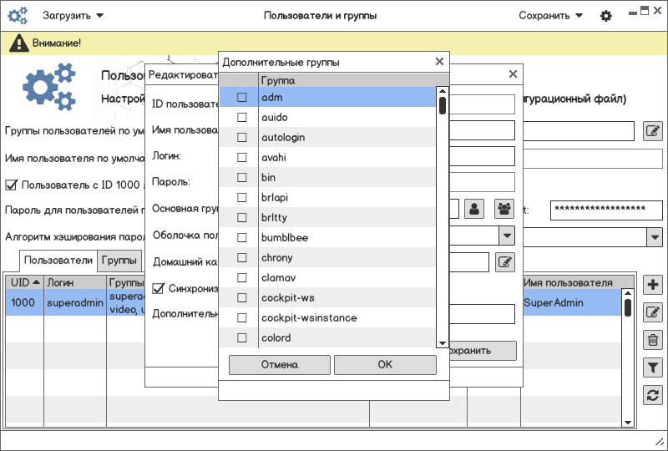Confirm with the OK button
The width and height of the screenshot is (668, 451).
[385, 365]
